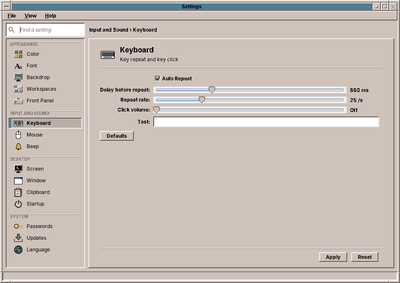Click the Workspaces grid icon
The height and width of the screenshot is (283, 400).
tap(18, 89)
